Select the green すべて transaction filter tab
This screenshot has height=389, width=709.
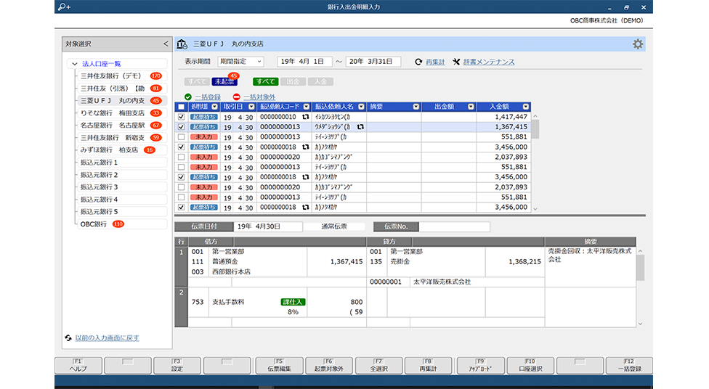[265, 82]
